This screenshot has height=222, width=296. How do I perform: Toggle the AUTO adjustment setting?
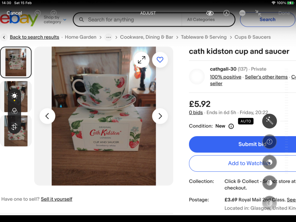tap(246, 121)
